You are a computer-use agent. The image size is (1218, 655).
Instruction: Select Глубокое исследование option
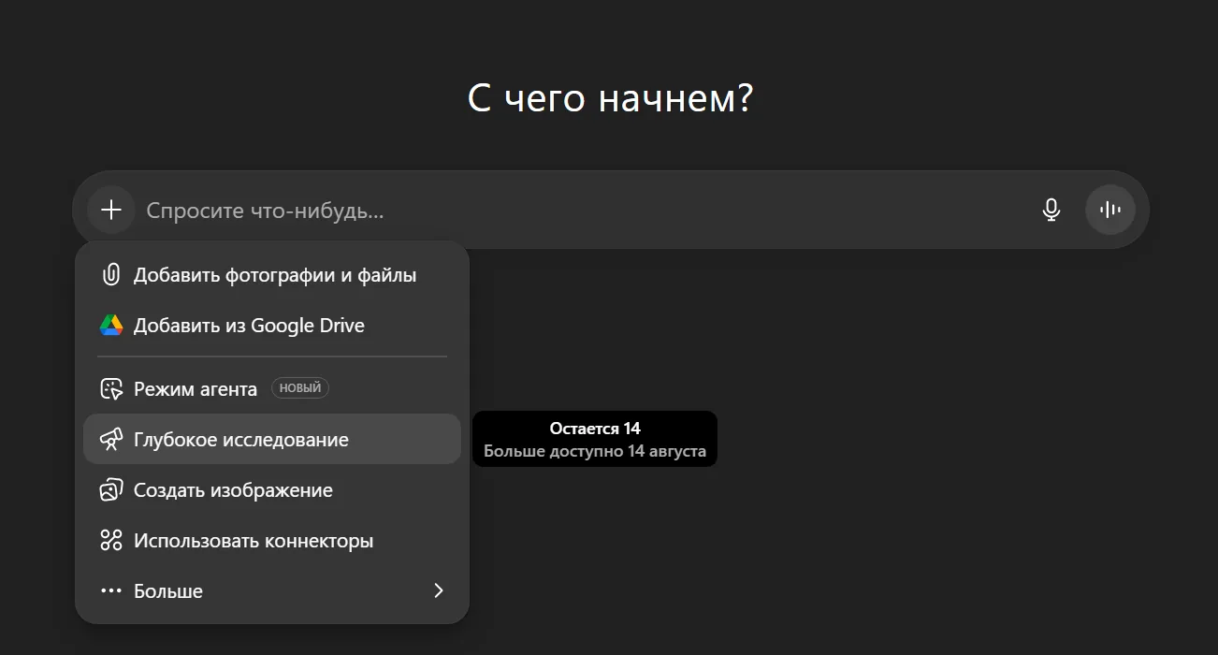pos(272,439)
